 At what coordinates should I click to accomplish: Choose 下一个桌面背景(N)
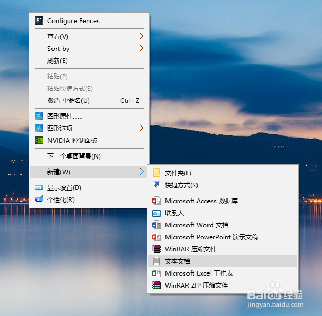point(89,156)
